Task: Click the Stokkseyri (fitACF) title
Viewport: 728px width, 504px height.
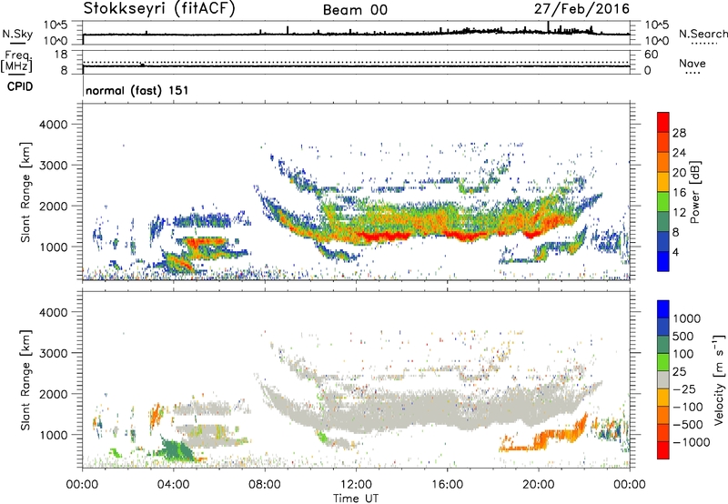Action: click(x=159, y=8)
